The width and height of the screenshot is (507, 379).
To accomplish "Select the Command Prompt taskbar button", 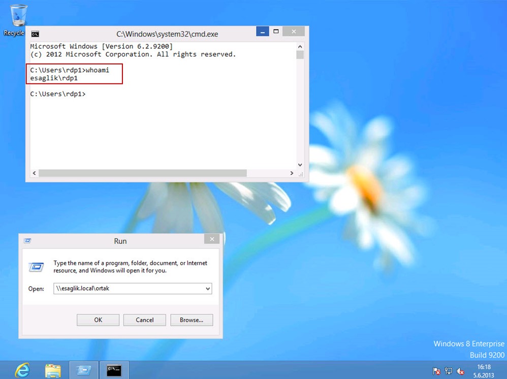I will (x=114, y=370).
